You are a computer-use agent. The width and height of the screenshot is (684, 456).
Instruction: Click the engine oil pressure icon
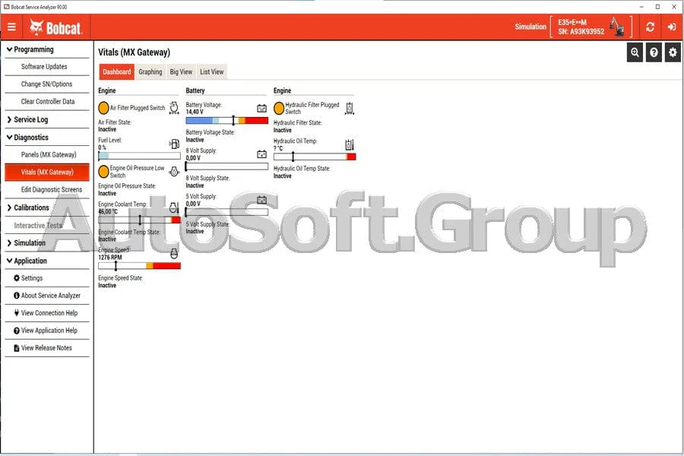[174, 172]
